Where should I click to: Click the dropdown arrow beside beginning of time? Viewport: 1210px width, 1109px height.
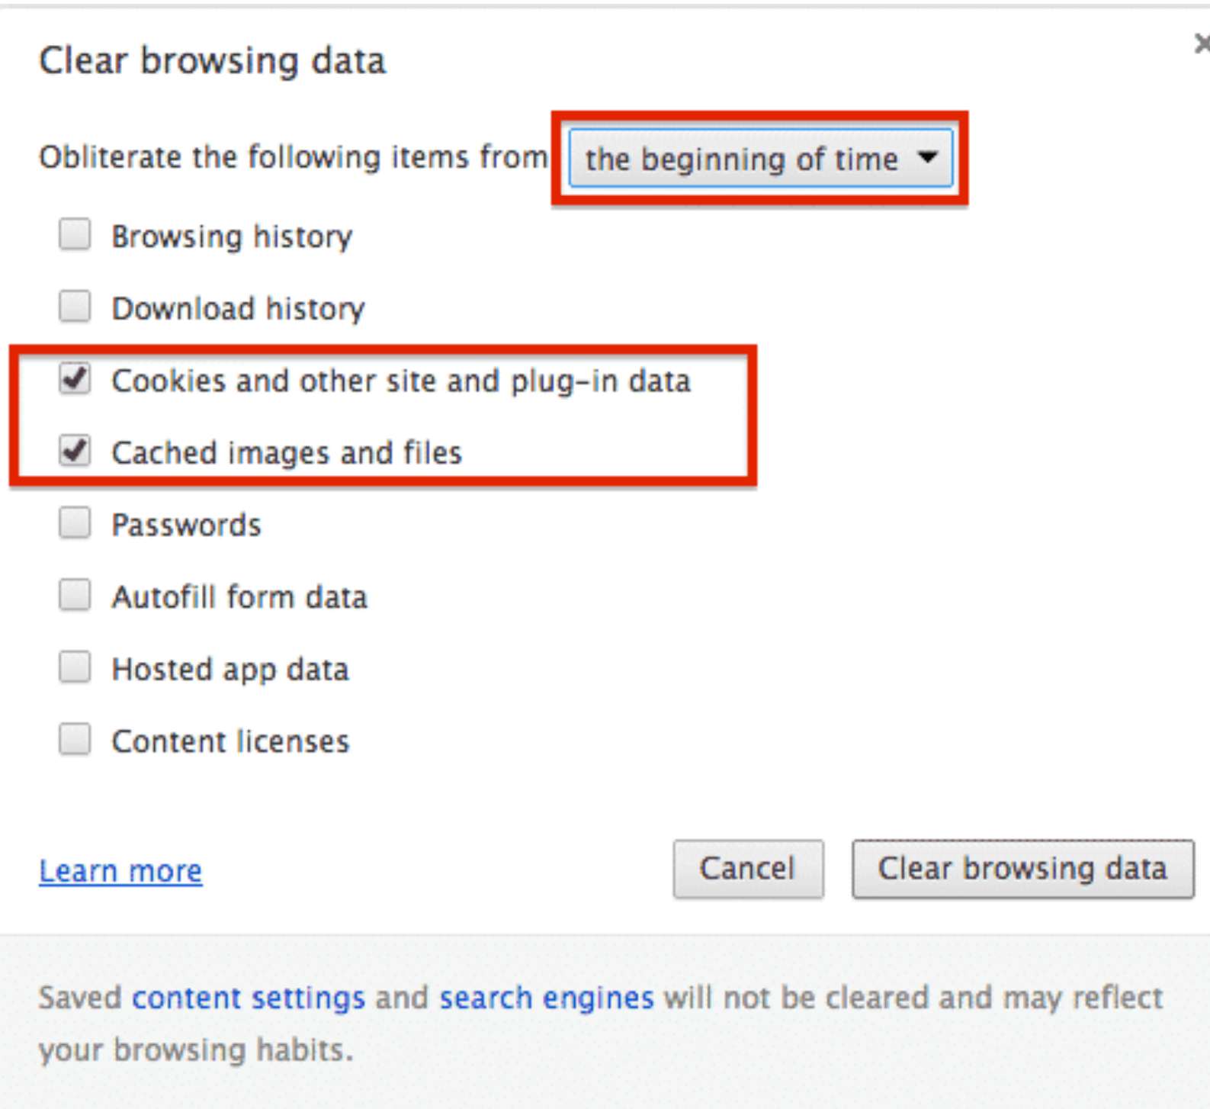[927, 157]
